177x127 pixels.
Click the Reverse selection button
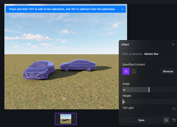(x=168, y=71)
